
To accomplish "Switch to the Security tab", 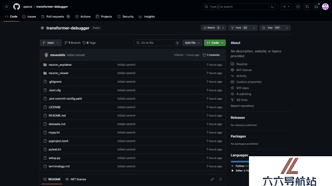I will pyautogui.click(x=126, y=17).
